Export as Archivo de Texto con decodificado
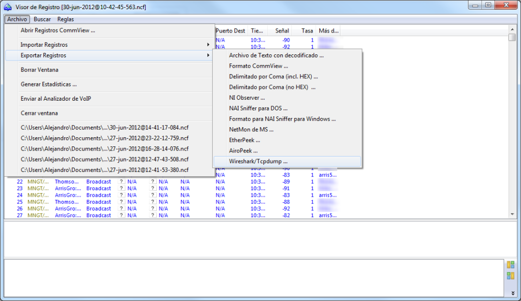This screenshot has height=301, width=521. click(x=287, y=55)
